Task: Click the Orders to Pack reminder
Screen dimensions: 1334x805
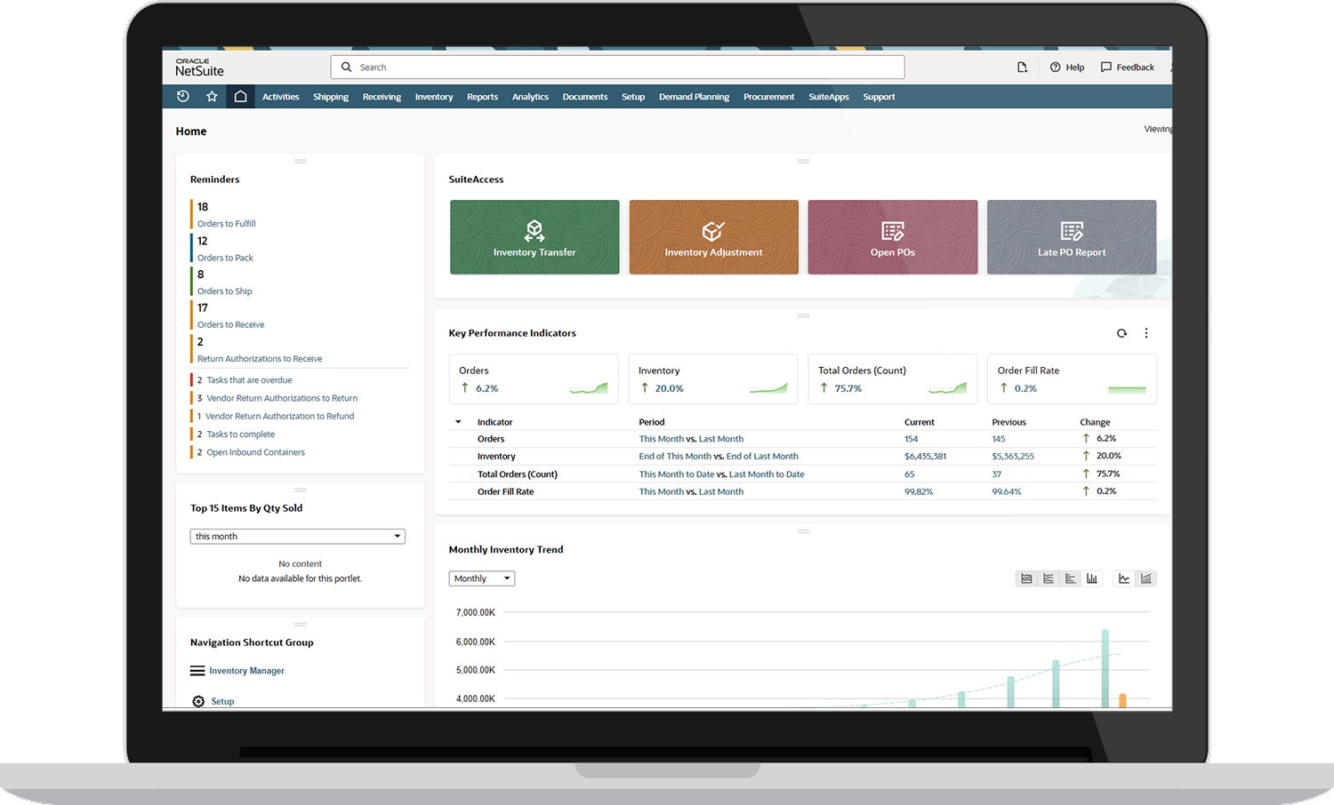Action: point(225,258)
